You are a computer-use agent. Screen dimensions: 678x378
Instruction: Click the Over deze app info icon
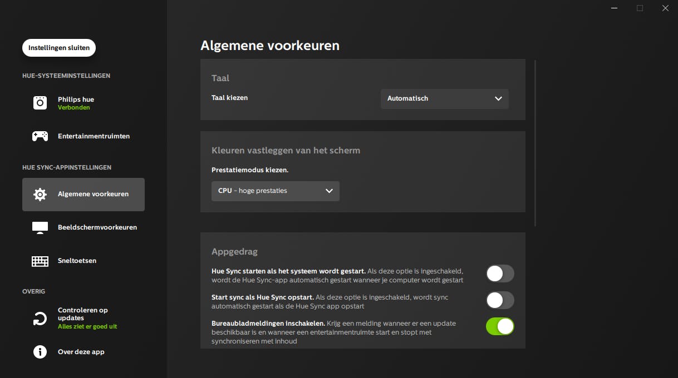tap(40, 352)
